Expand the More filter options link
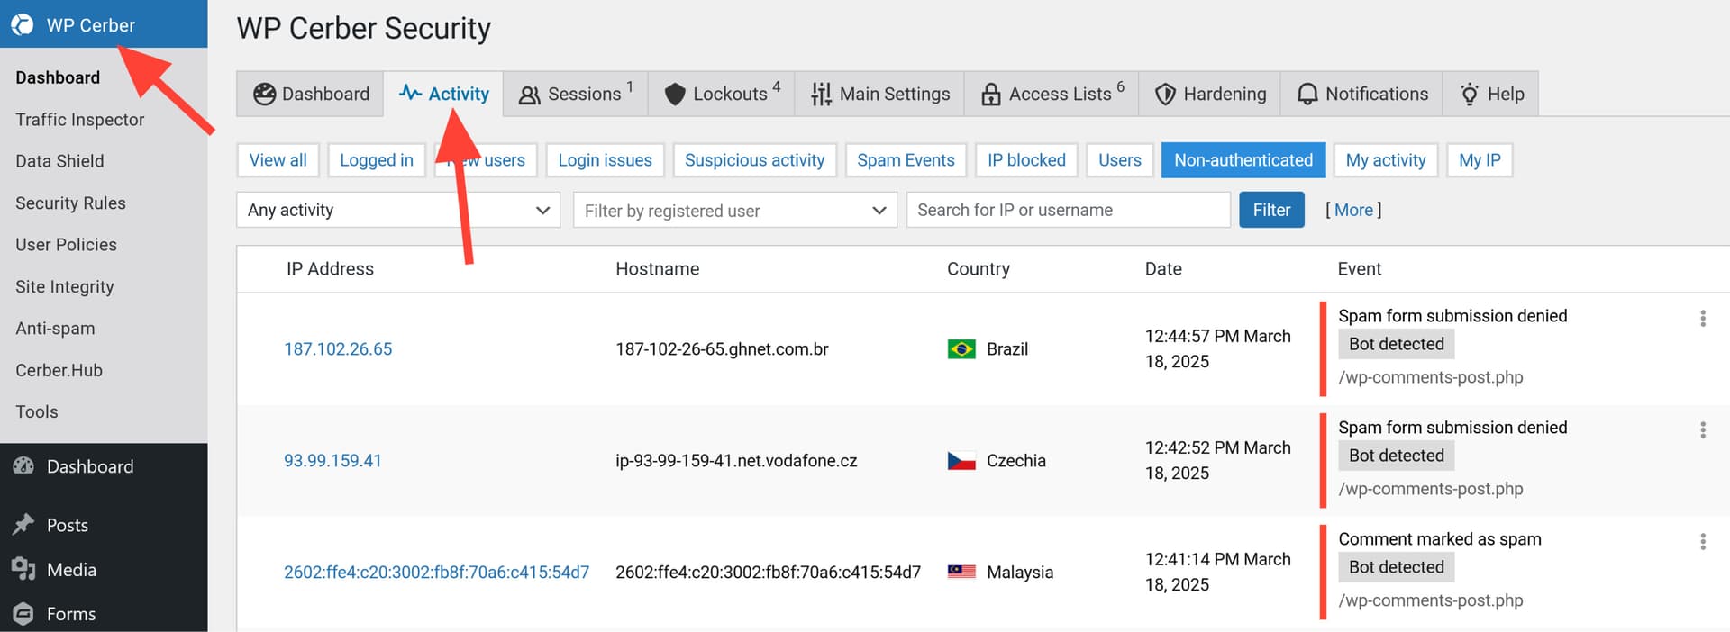 (x=1352, y=210)
